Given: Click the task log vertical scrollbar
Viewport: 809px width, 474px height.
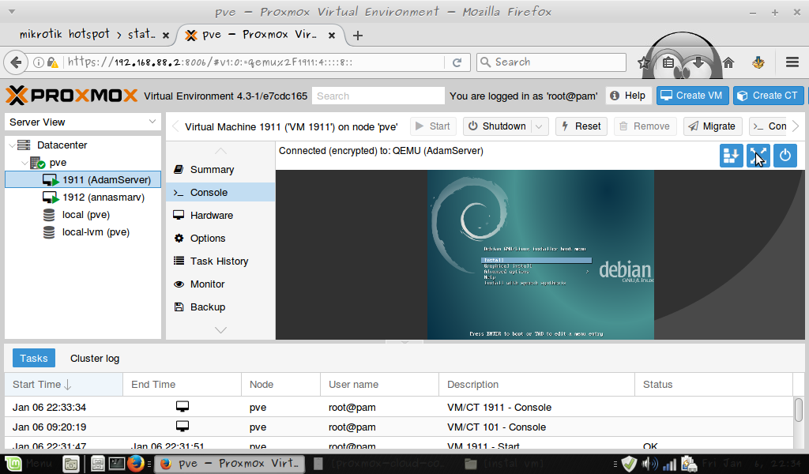Looking at the screenshot, I should [799, 409].
